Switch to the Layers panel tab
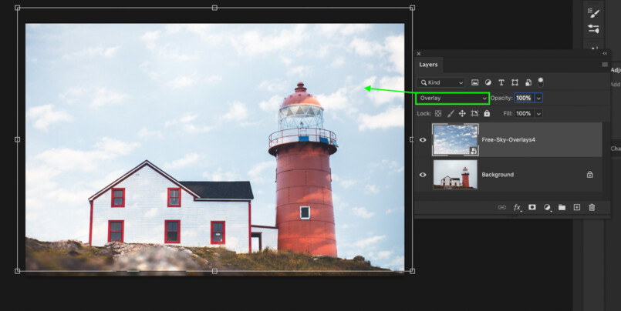Image resolution: width=621 pixels, height=311 pixels. pos(428,65)
